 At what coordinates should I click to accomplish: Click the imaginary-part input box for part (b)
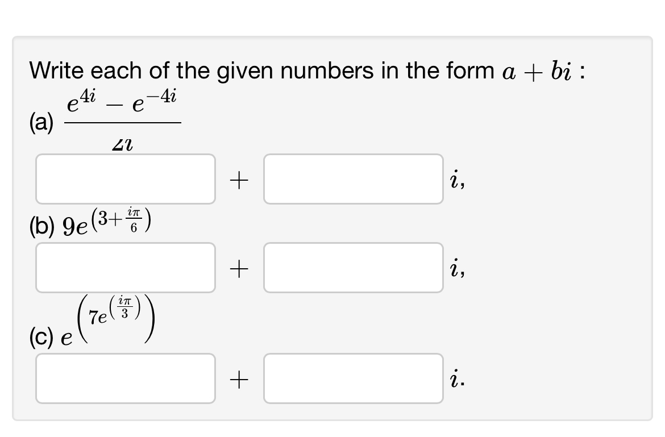coord(352,267)
